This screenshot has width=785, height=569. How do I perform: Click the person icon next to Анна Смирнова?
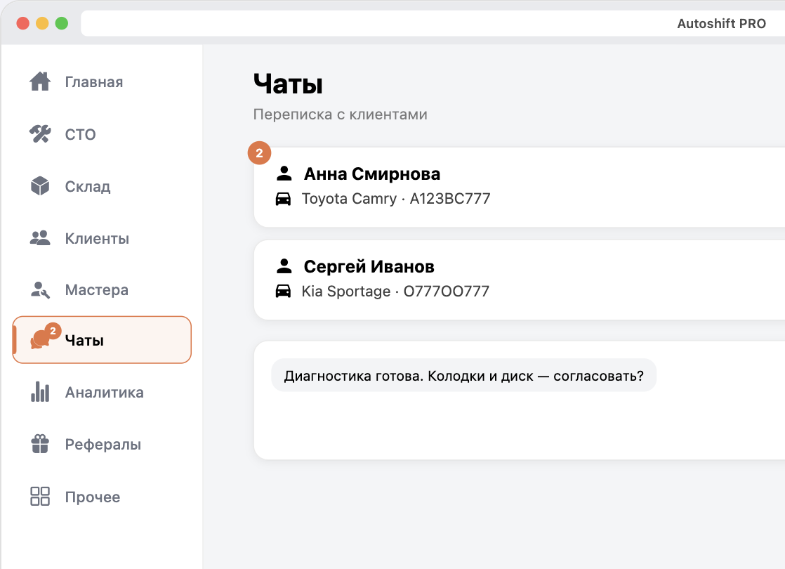(284, 174)
